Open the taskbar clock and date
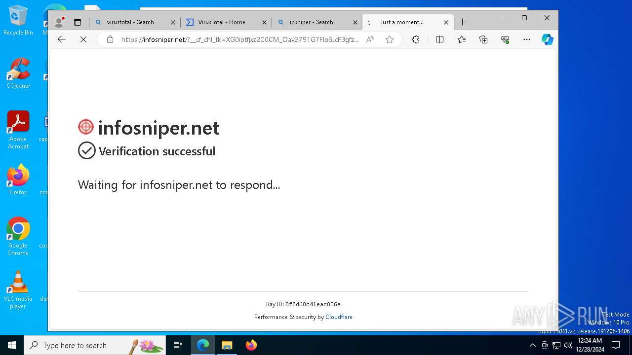Image resolution: width=632 pixels, height=355 pixels. click(590, 345)
